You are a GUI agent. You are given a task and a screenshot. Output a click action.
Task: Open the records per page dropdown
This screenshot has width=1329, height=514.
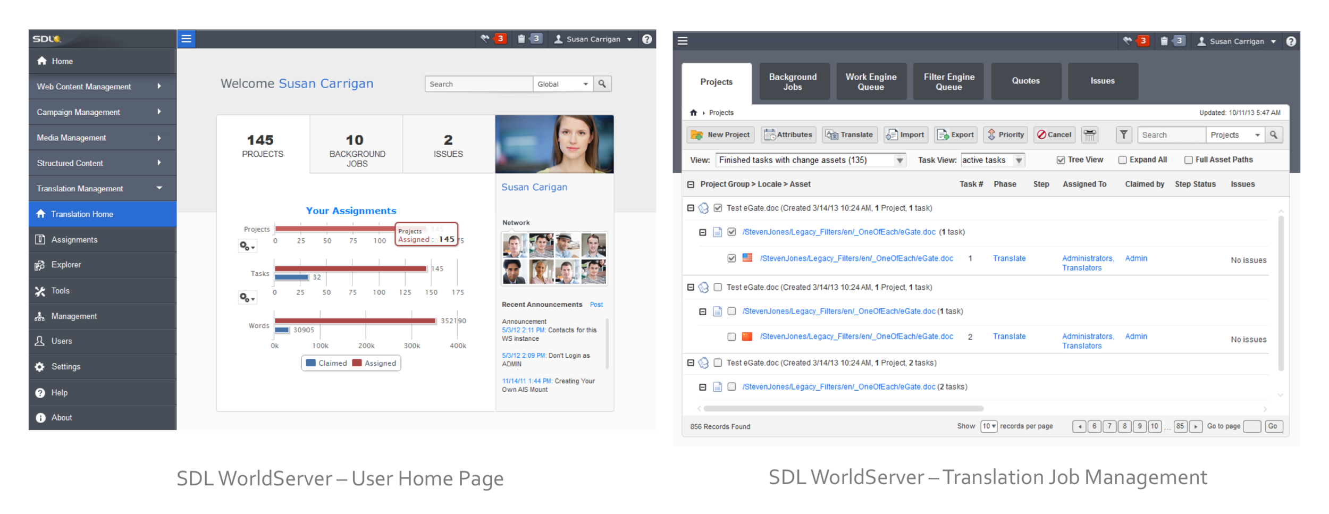tap(989, 426)
